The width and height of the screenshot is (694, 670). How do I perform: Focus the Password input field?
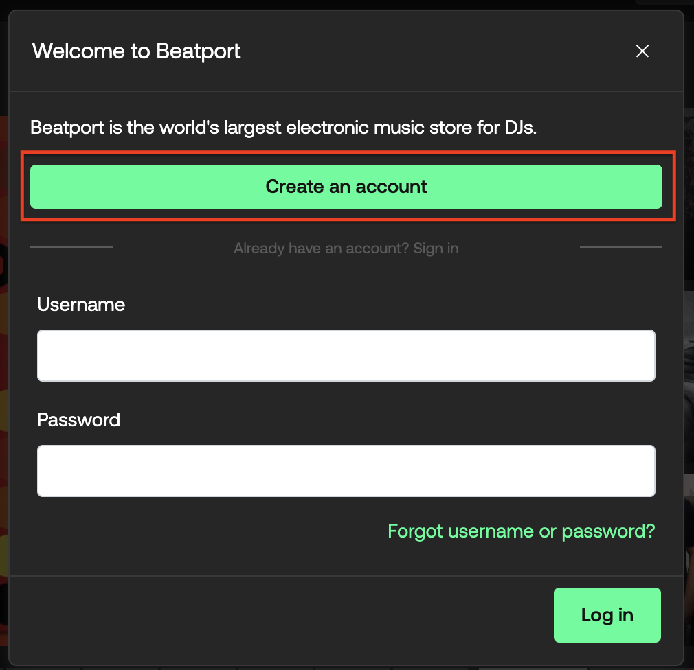click(x=346, y=471)
